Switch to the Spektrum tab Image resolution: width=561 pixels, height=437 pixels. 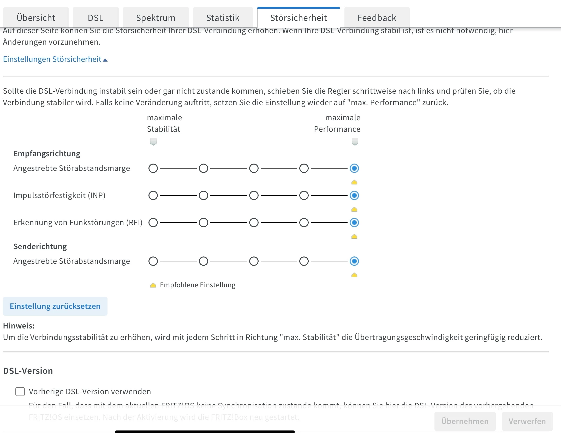156,18
